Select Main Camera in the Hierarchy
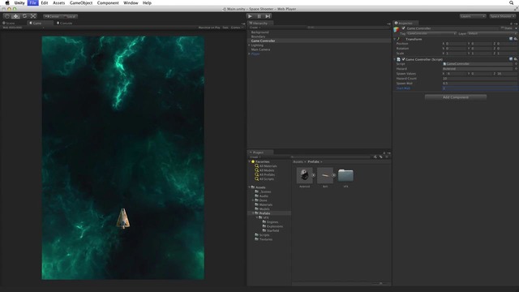This screenshot has width=519, height=292. 260,49
